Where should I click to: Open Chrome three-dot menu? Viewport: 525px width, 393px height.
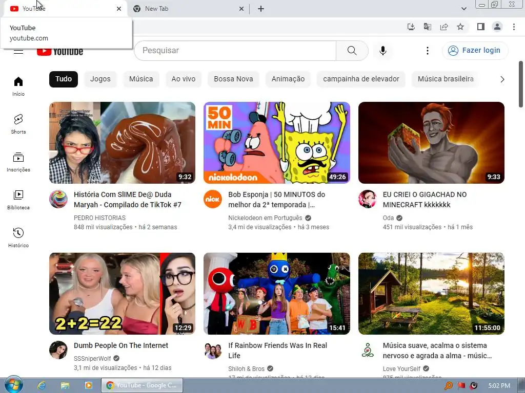[514, 27]
